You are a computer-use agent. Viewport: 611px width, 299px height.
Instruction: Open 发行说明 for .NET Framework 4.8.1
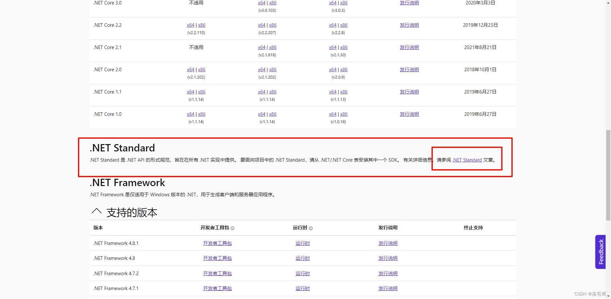pos(388,243)
